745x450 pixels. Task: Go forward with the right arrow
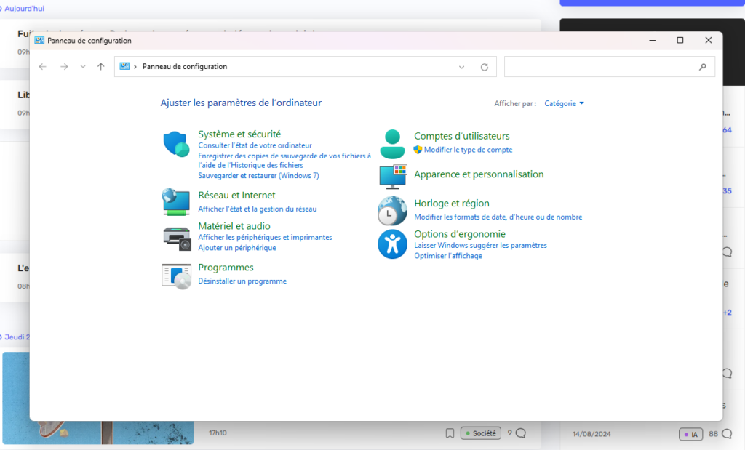point(64,67)
